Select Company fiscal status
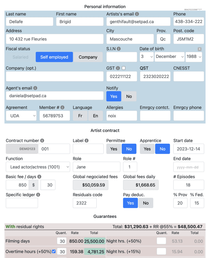210x258 pixels. click(x=88, y=57)
